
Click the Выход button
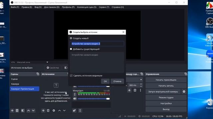click(x=166, y=109)
